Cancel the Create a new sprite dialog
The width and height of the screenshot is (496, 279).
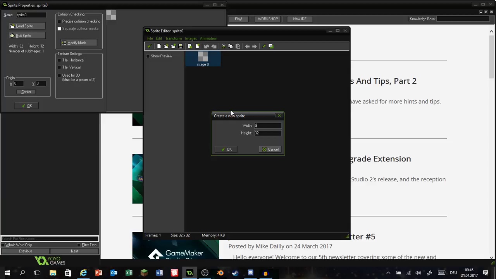click(x=270, y=149)
